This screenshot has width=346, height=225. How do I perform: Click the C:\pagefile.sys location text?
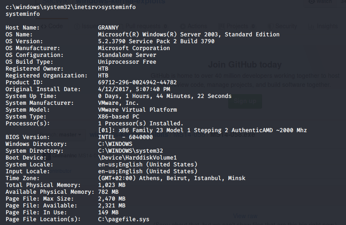pos(123,219)
